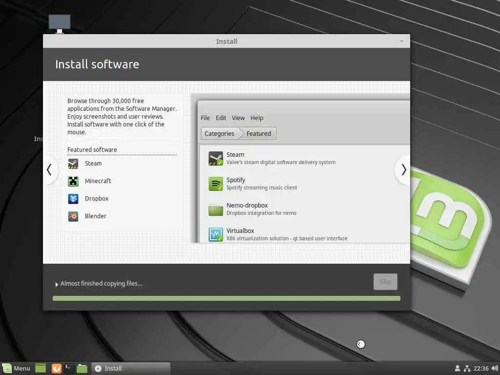
Task: Open the File menu in the Software Manager
Action: 205,118
